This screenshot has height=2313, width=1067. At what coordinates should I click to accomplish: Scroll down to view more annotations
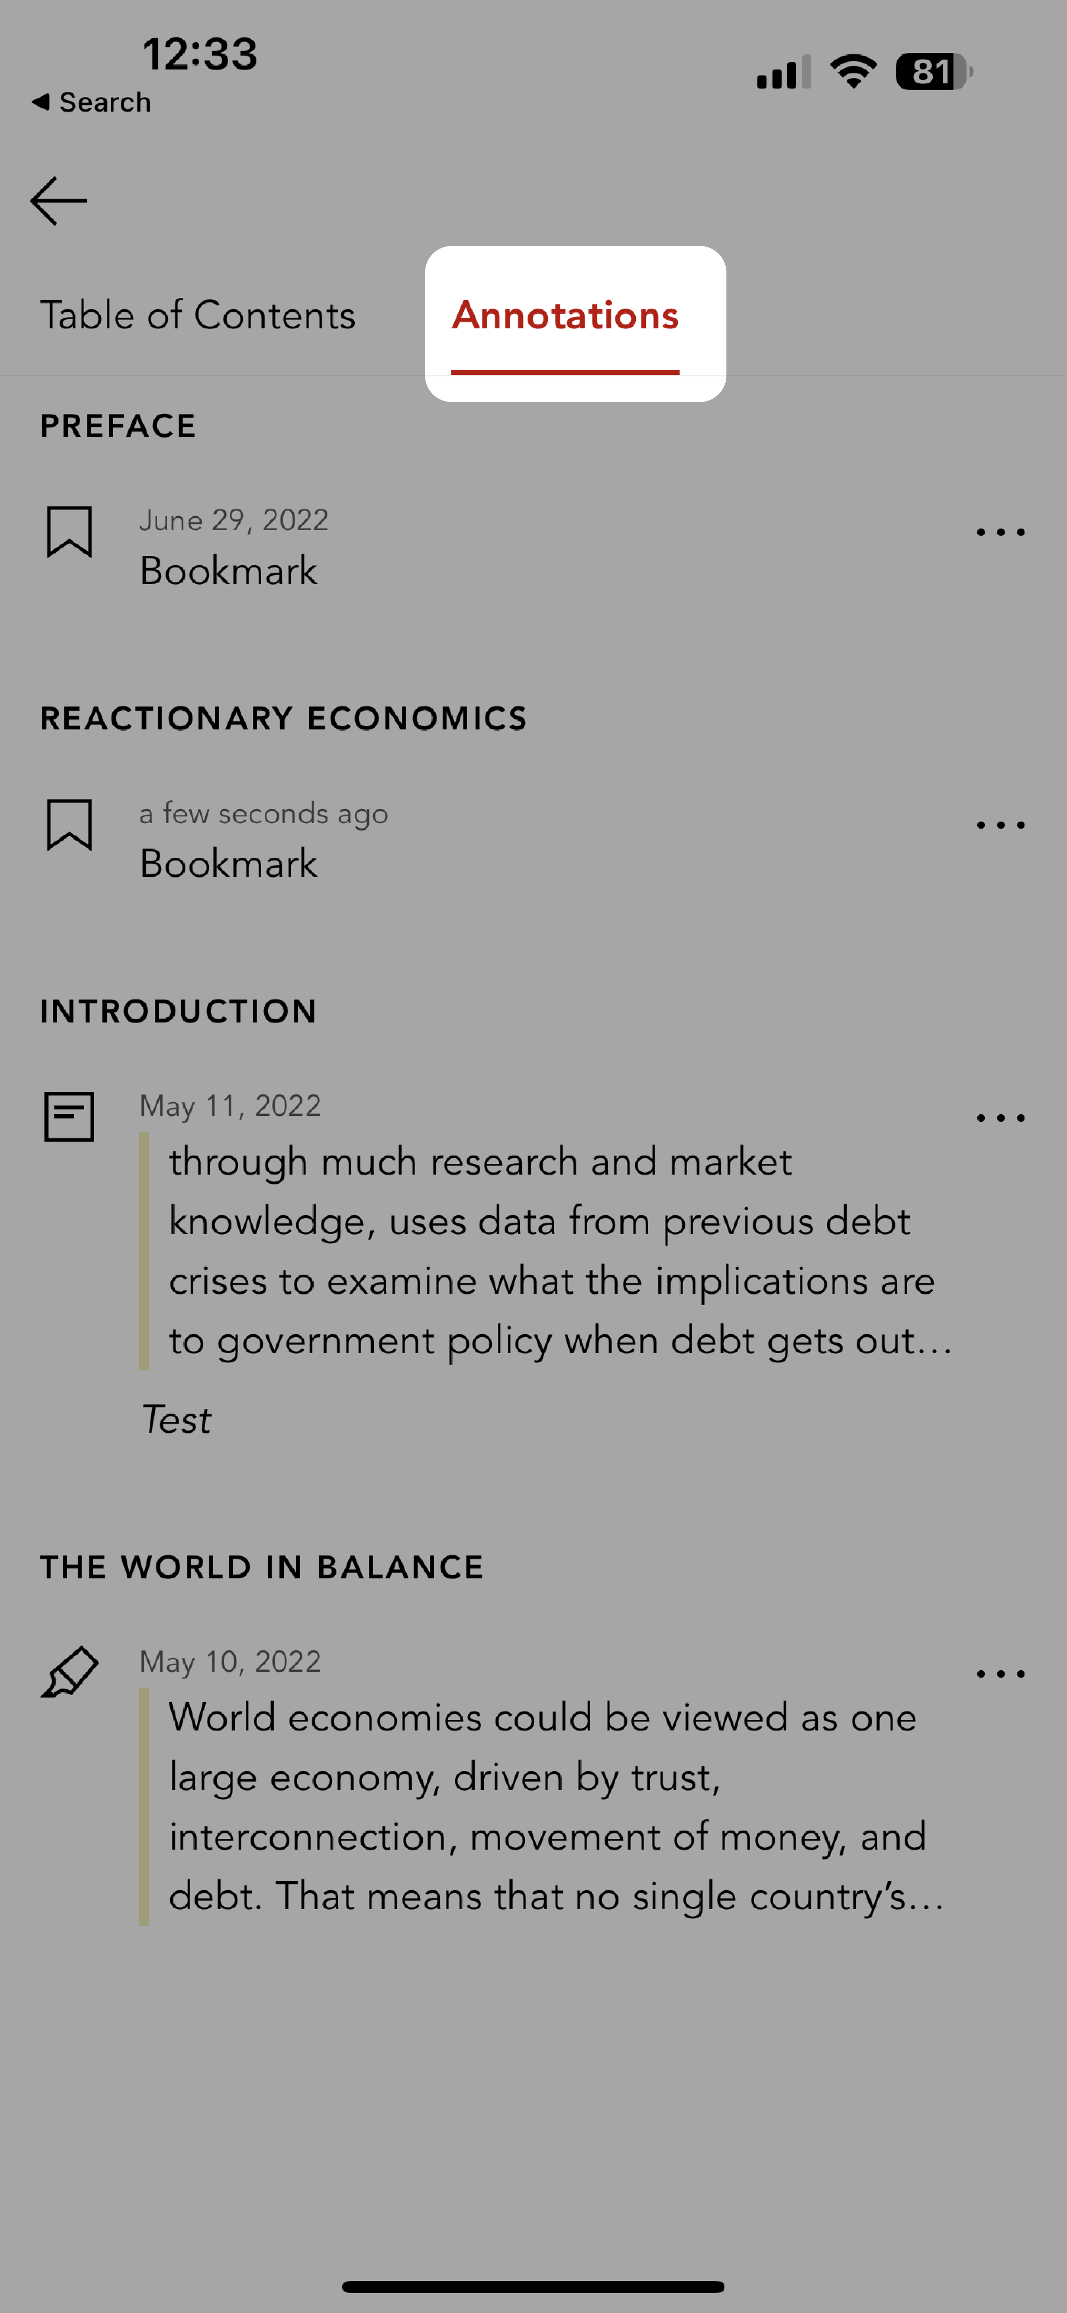(x=533, y=1622)
